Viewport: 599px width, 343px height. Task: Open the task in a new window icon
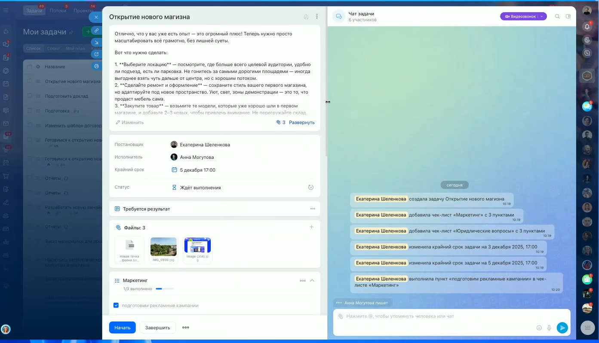point(96,54)
